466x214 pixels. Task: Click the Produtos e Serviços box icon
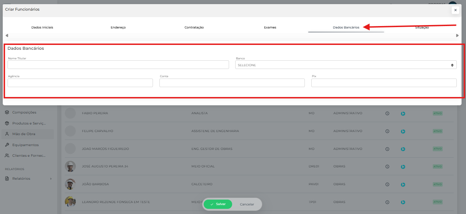click(7, 123)
